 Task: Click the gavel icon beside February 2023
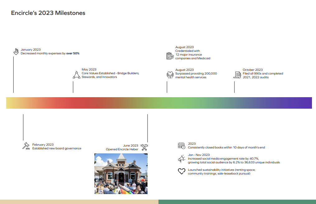pos(26,146)
